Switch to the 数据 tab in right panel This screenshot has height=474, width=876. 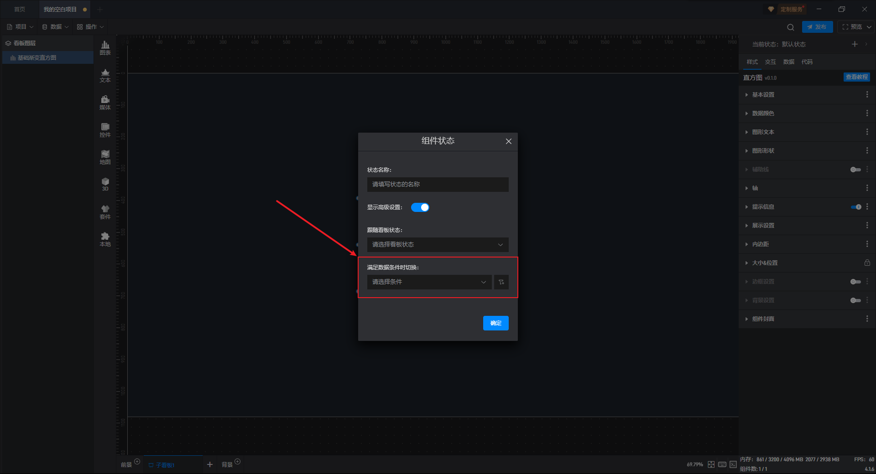coord(788,62)
